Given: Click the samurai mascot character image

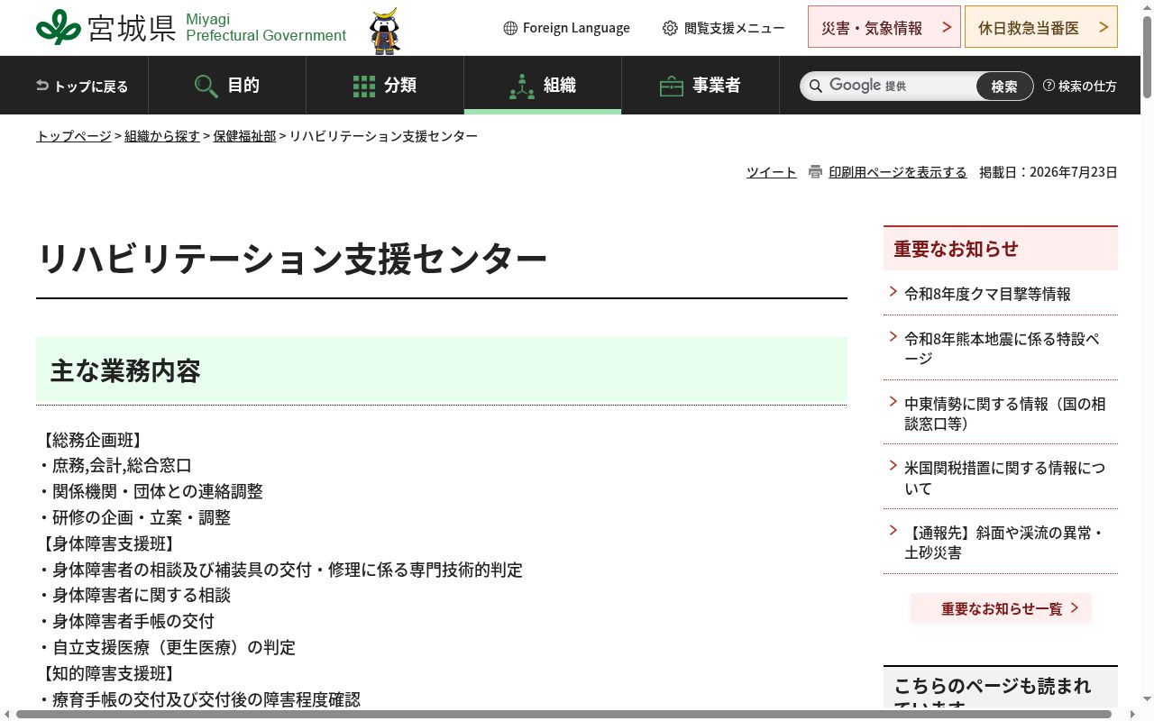Looking at the screenshot, I should 385,32.
